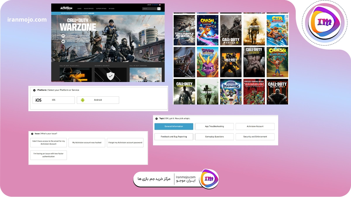Open the Call of Duty Black Ops 4 cover
Screen dimensions: 351x197
click(231, 62)
